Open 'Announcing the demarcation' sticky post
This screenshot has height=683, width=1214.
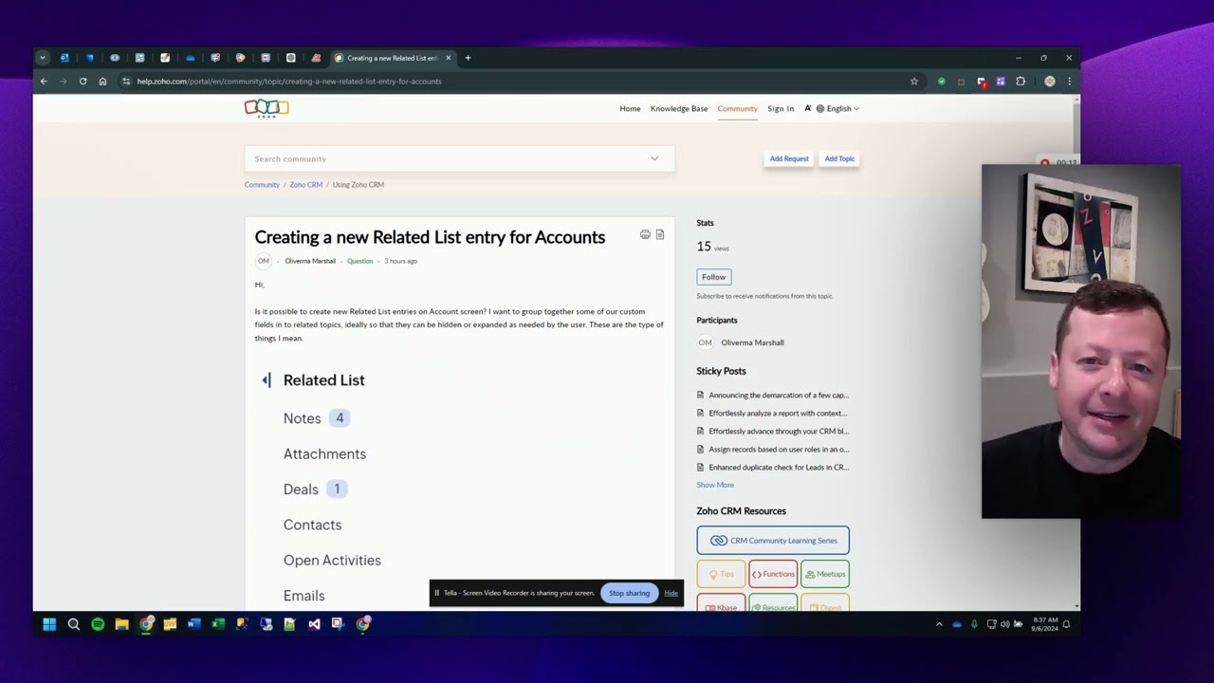click(778, 395)
